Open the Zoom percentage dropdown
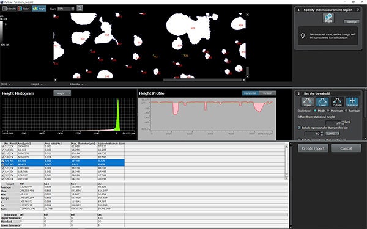Screen dimensions: 367x229 (73, 9)
